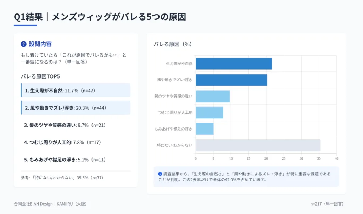
Task: Click the gray 特にない/わからない bar
Action: point(258,145)
